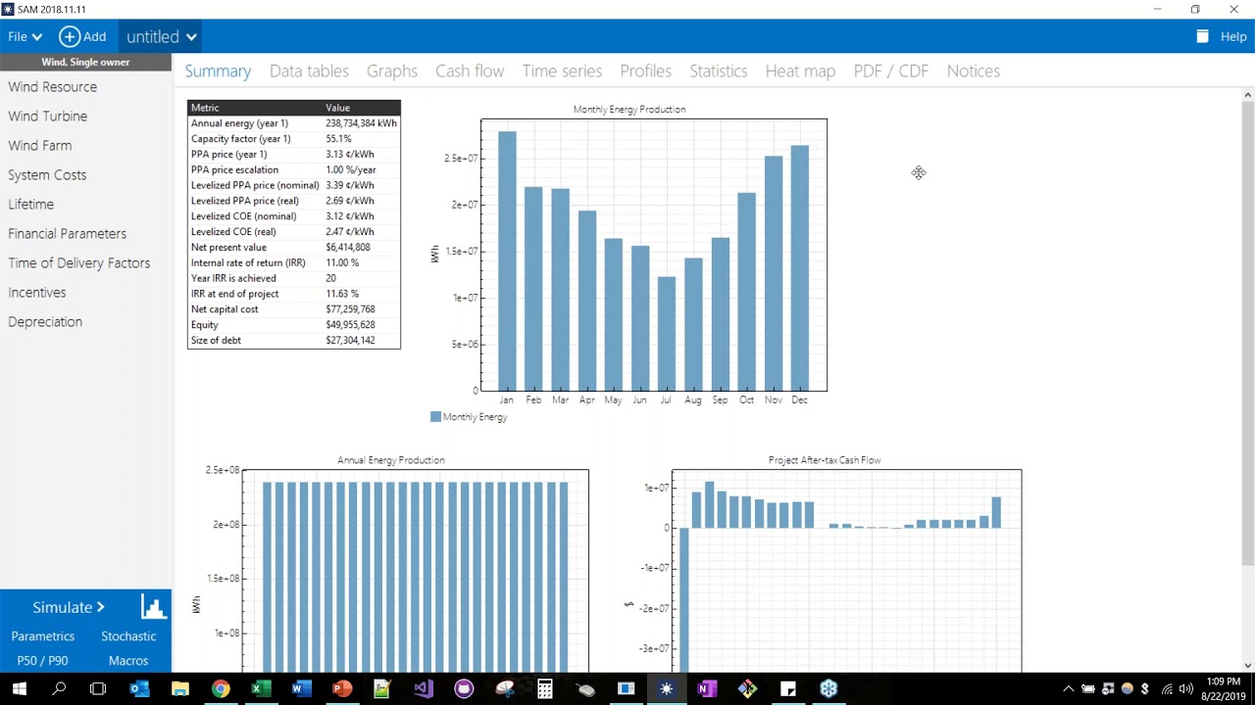Click the results vertical scrollbar thumb
1255x705 pixels.
[1247, 333]
